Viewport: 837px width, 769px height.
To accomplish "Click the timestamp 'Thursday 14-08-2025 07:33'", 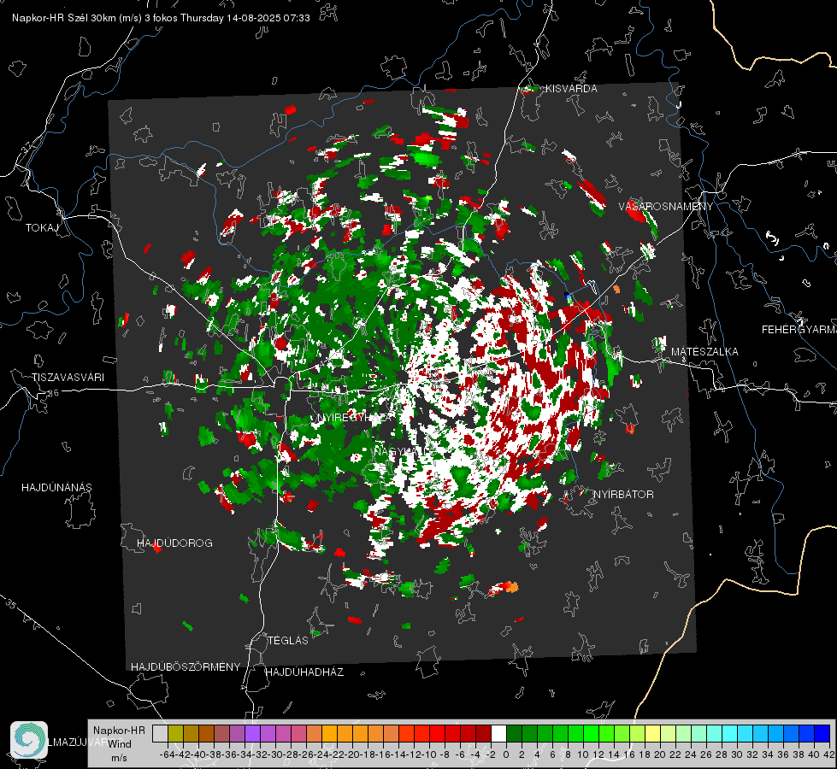I will (245, 18).
